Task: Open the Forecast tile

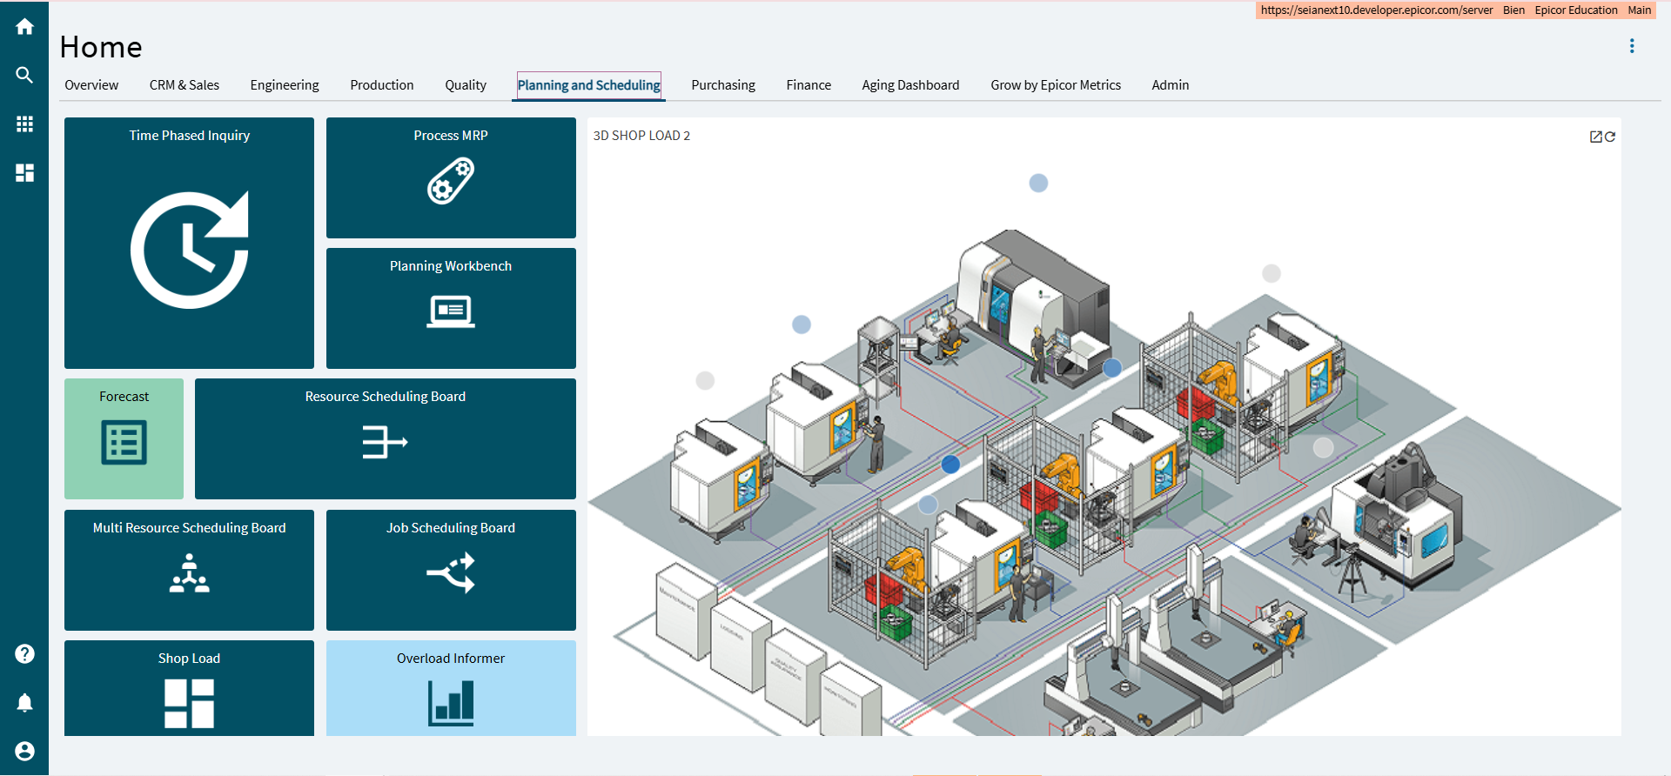Action: (124, 438)
